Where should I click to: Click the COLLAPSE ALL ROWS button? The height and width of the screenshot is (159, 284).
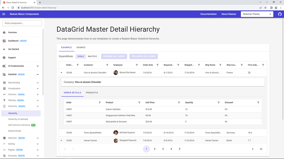point(144,56)
